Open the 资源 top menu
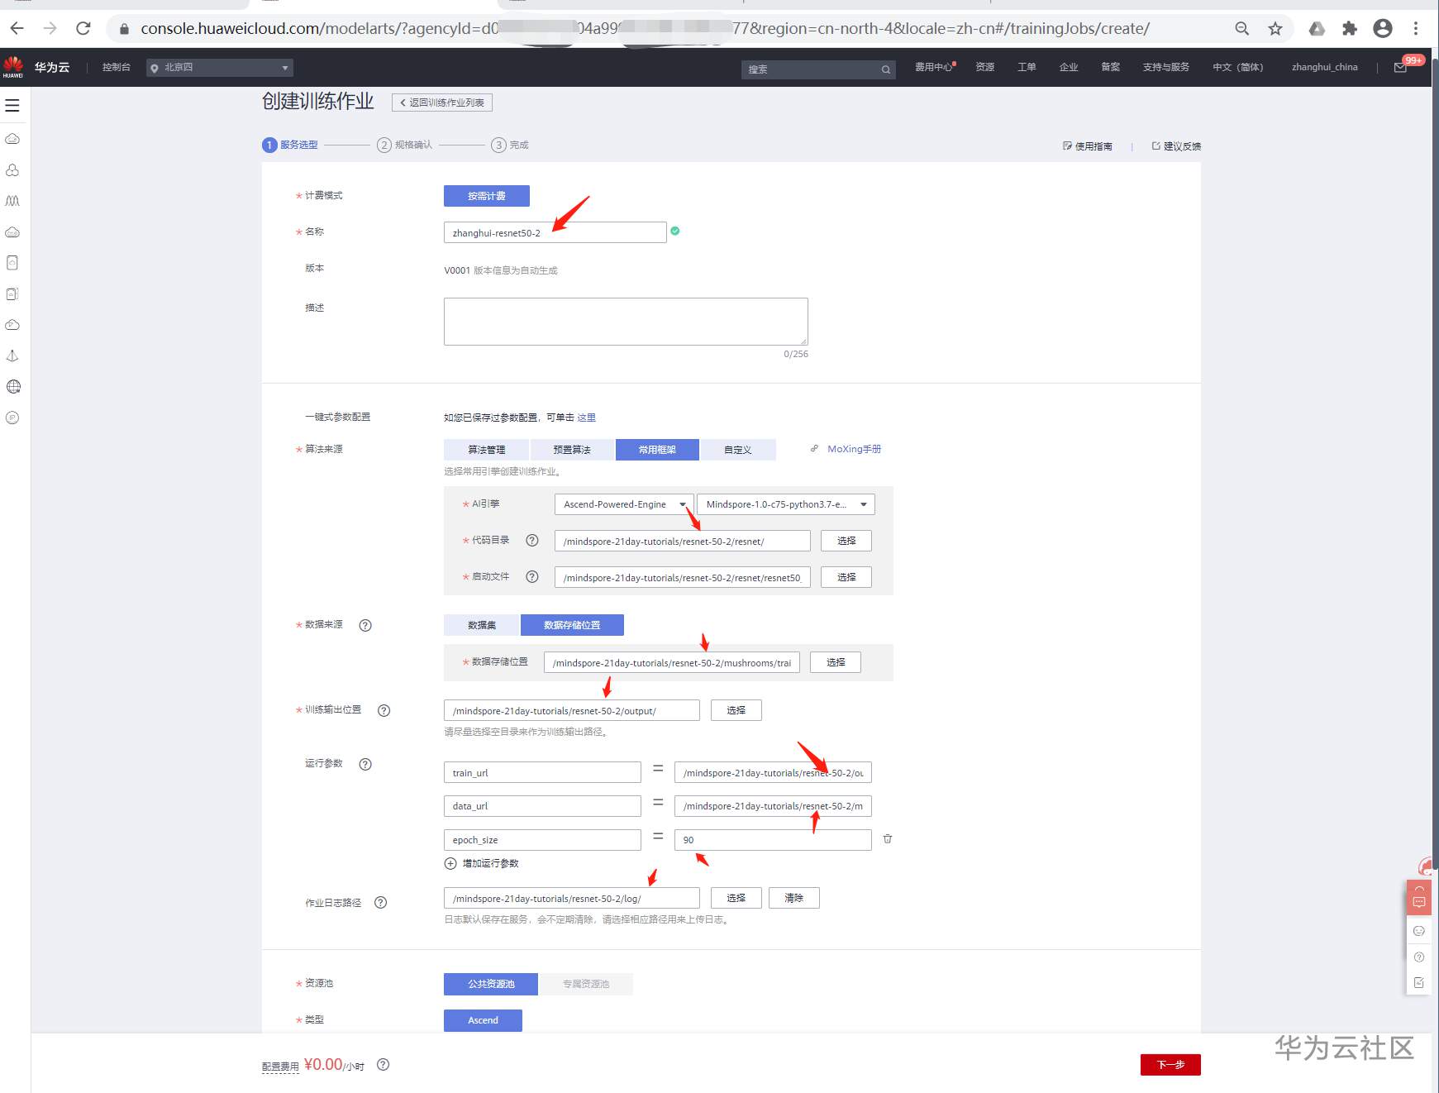1439x1093 pixels. [x=985, y=67]
